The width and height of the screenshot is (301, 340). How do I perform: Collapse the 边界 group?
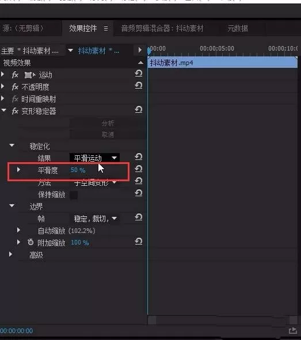tap(12, 205)
